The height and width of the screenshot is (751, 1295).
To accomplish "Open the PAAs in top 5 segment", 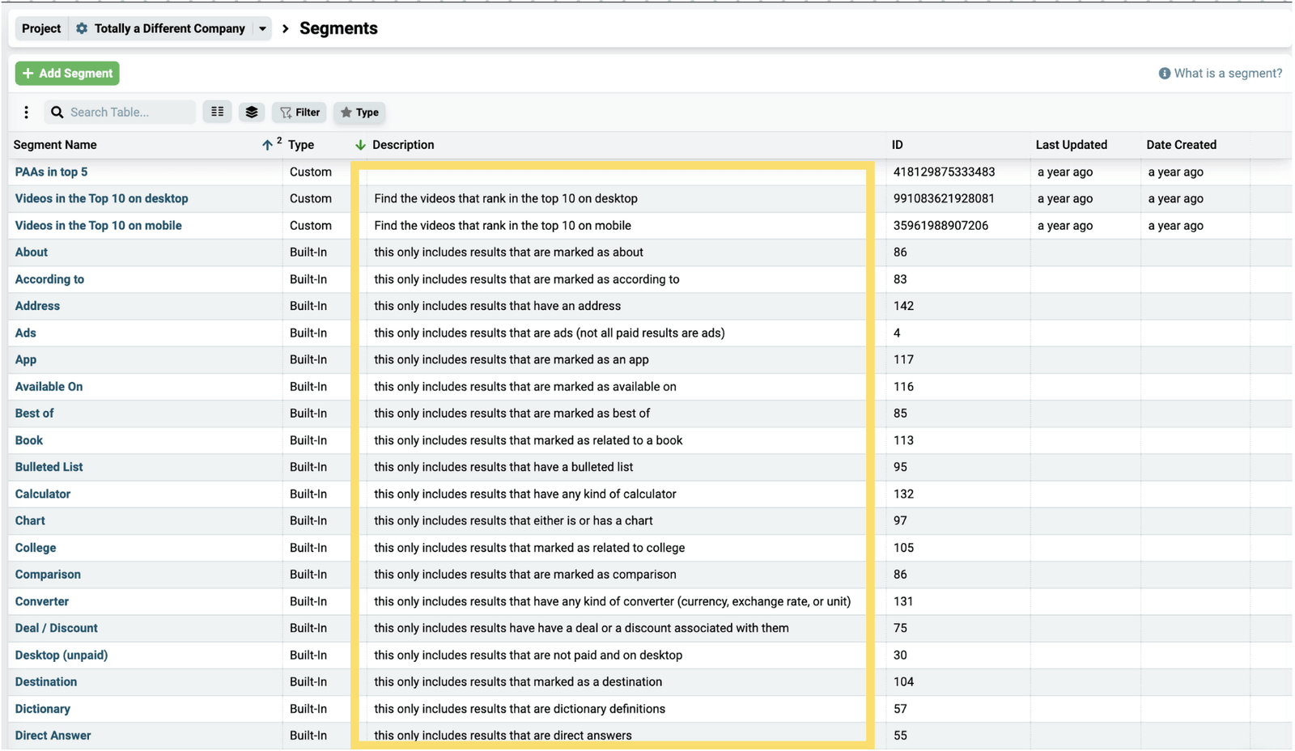I will click(51, 172).
